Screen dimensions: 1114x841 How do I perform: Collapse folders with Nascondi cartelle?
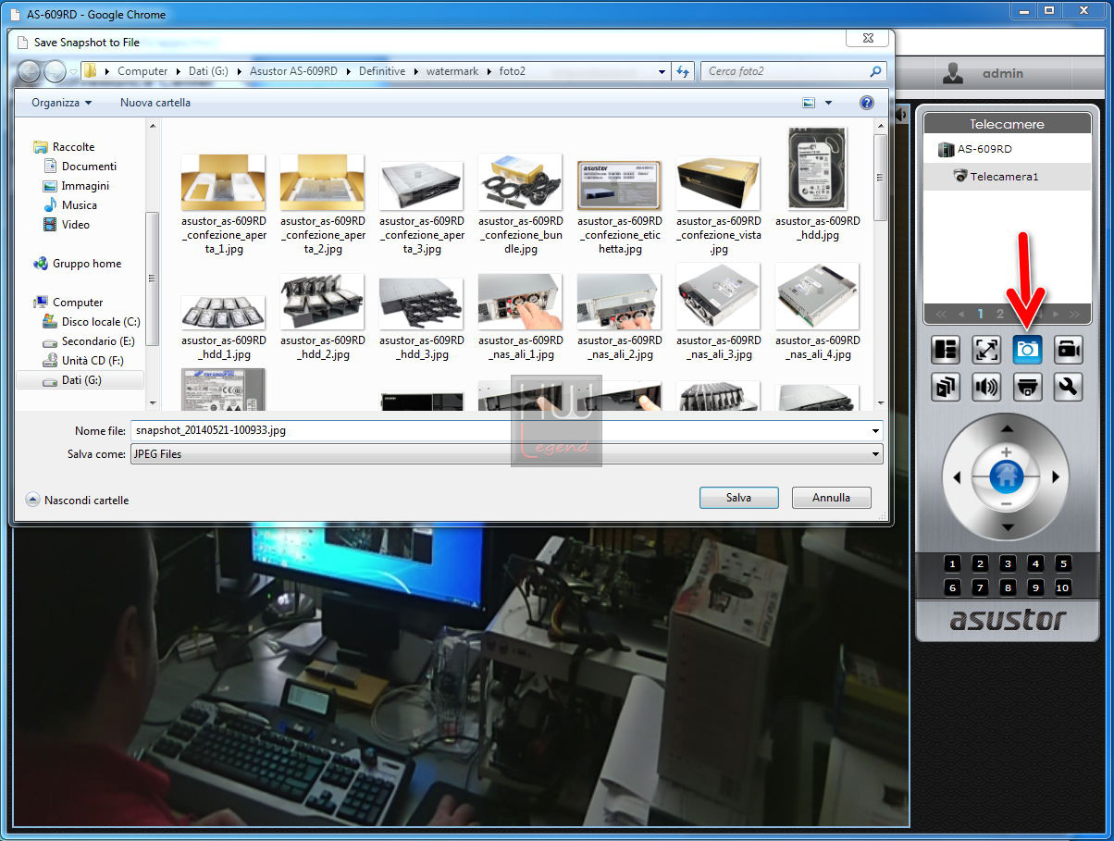78,500
